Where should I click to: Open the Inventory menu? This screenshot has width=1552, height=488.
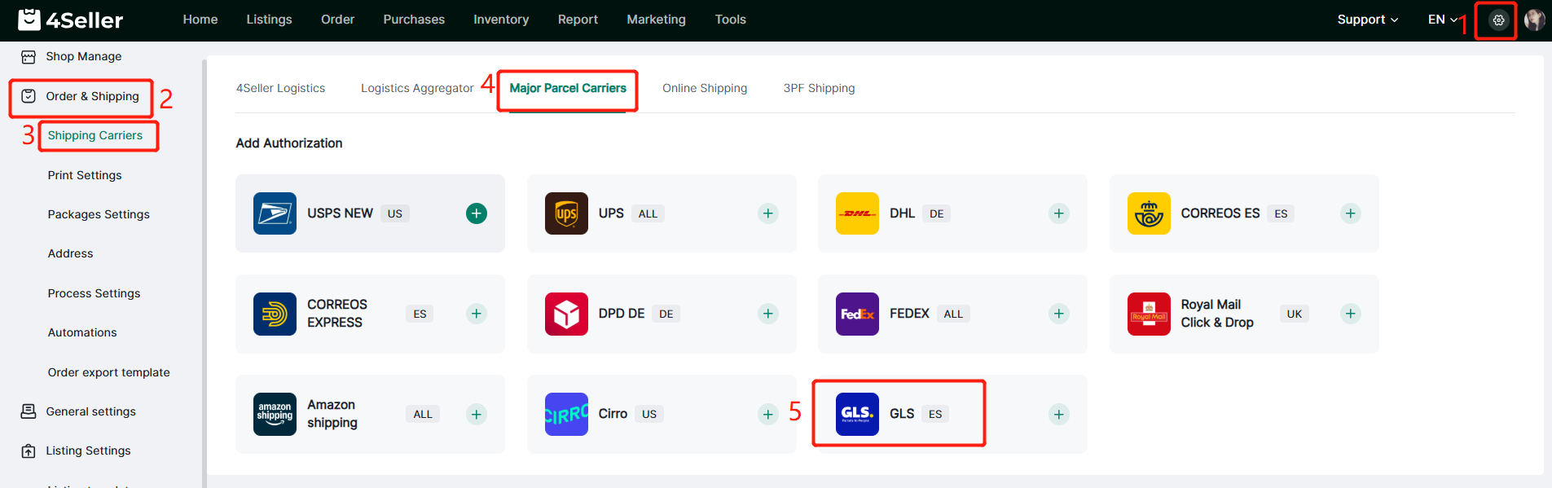[x=501, y=20]
